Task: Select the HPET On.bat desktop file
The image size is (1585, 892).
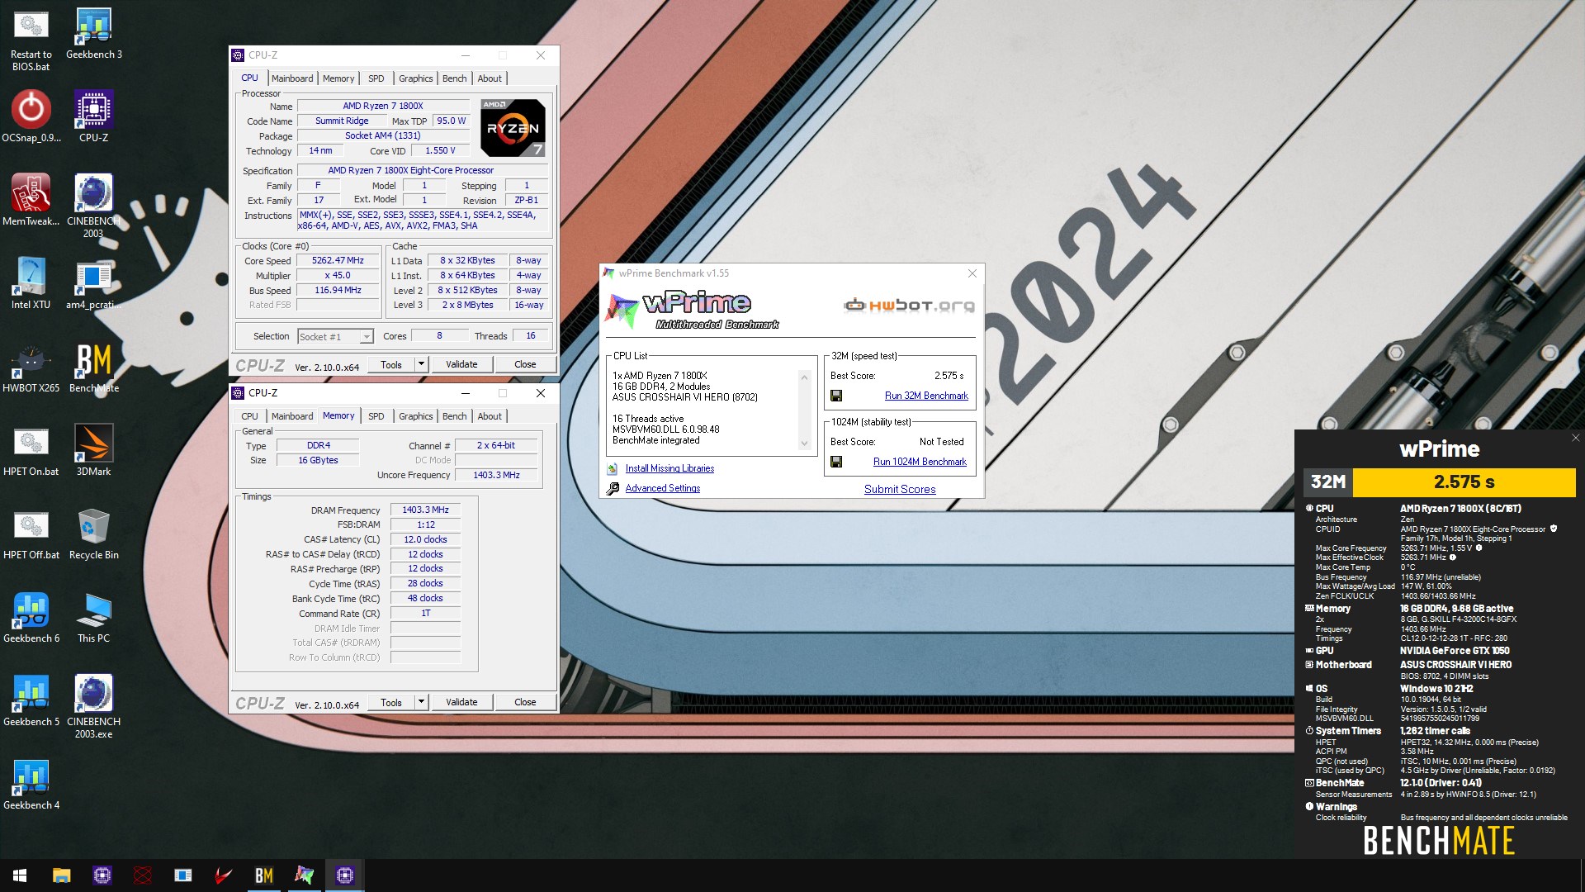Action: pos(31,450)
